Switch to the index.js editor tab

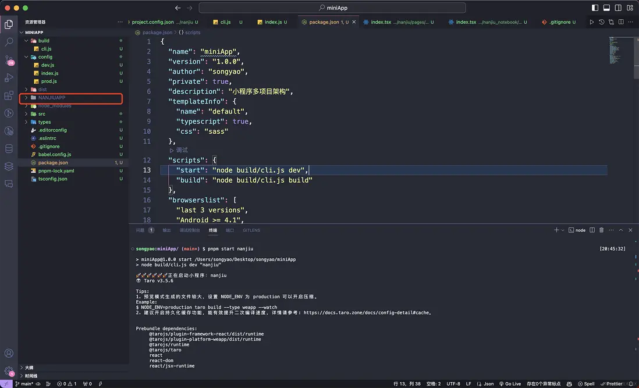(x=272, y=22)
